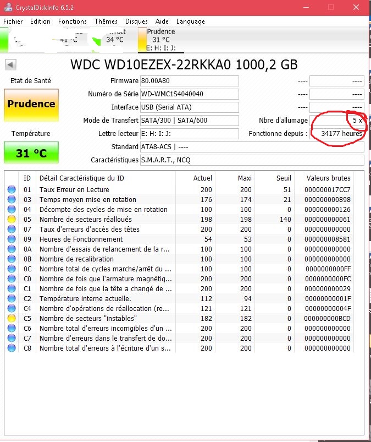Close the CrystalDiskInfo window

point(356,7)
